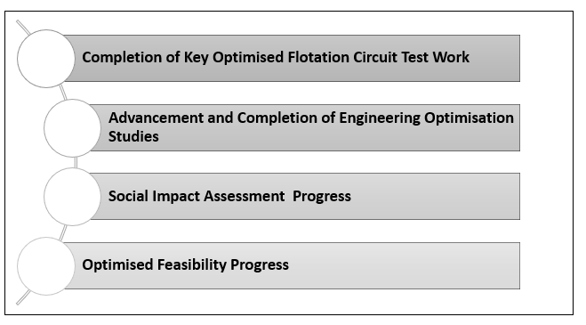Select the circle beside Completion of Key Optimised Flotation
586x325 pixels.
click(46, 59)
